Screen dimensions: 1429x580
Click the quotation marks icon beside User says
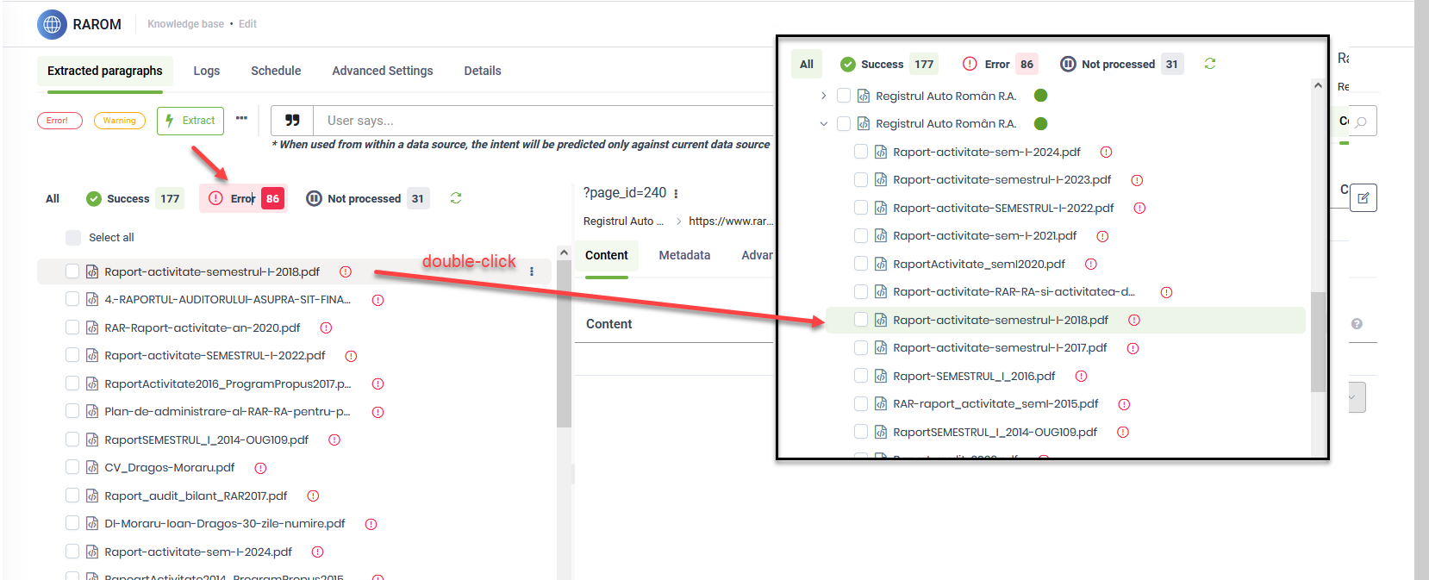click(292, 121)
